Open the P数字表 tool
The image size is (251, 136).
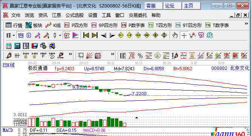point(133,25)
